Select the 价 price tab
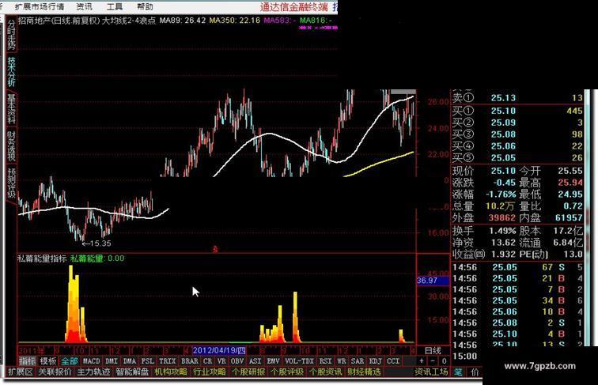Viewport: 598px width, 385px height. pos(475,372)
